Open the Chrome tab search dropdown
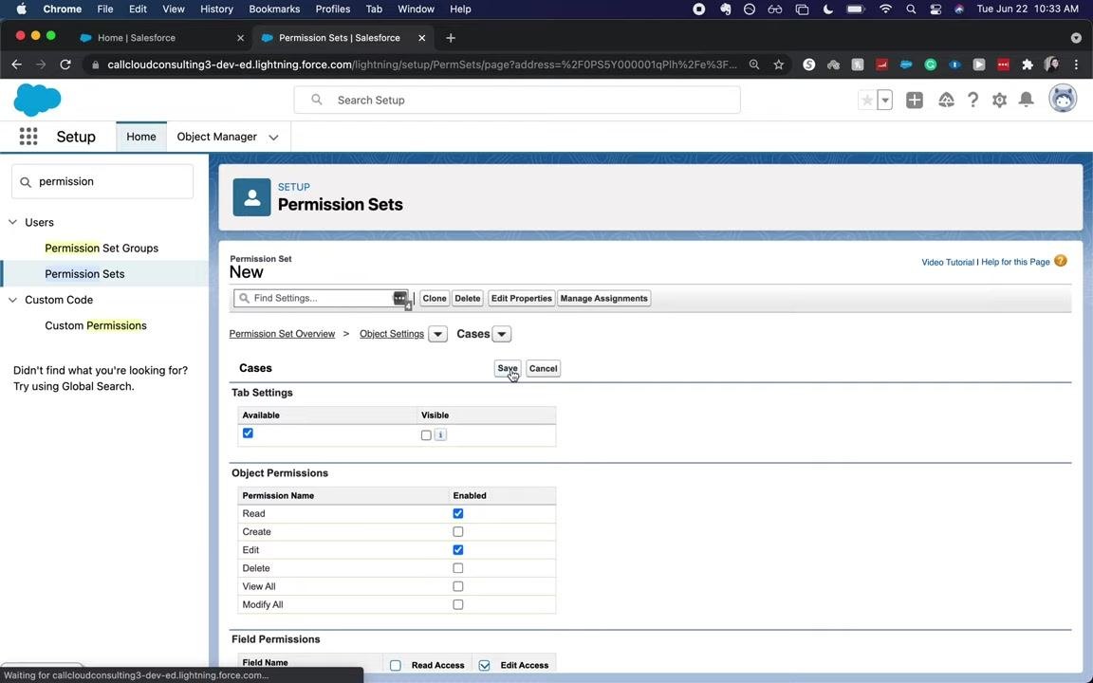Viewport: 1093px width, 683px height. [x=1076, y=38]
